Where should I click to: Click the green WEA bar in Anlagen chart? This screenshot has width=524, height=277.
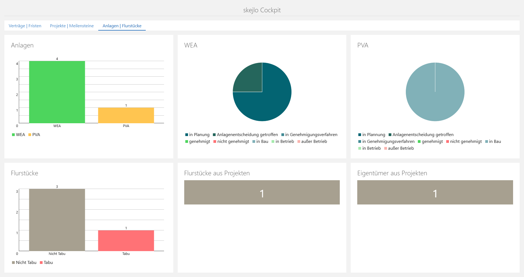point(57,92)
